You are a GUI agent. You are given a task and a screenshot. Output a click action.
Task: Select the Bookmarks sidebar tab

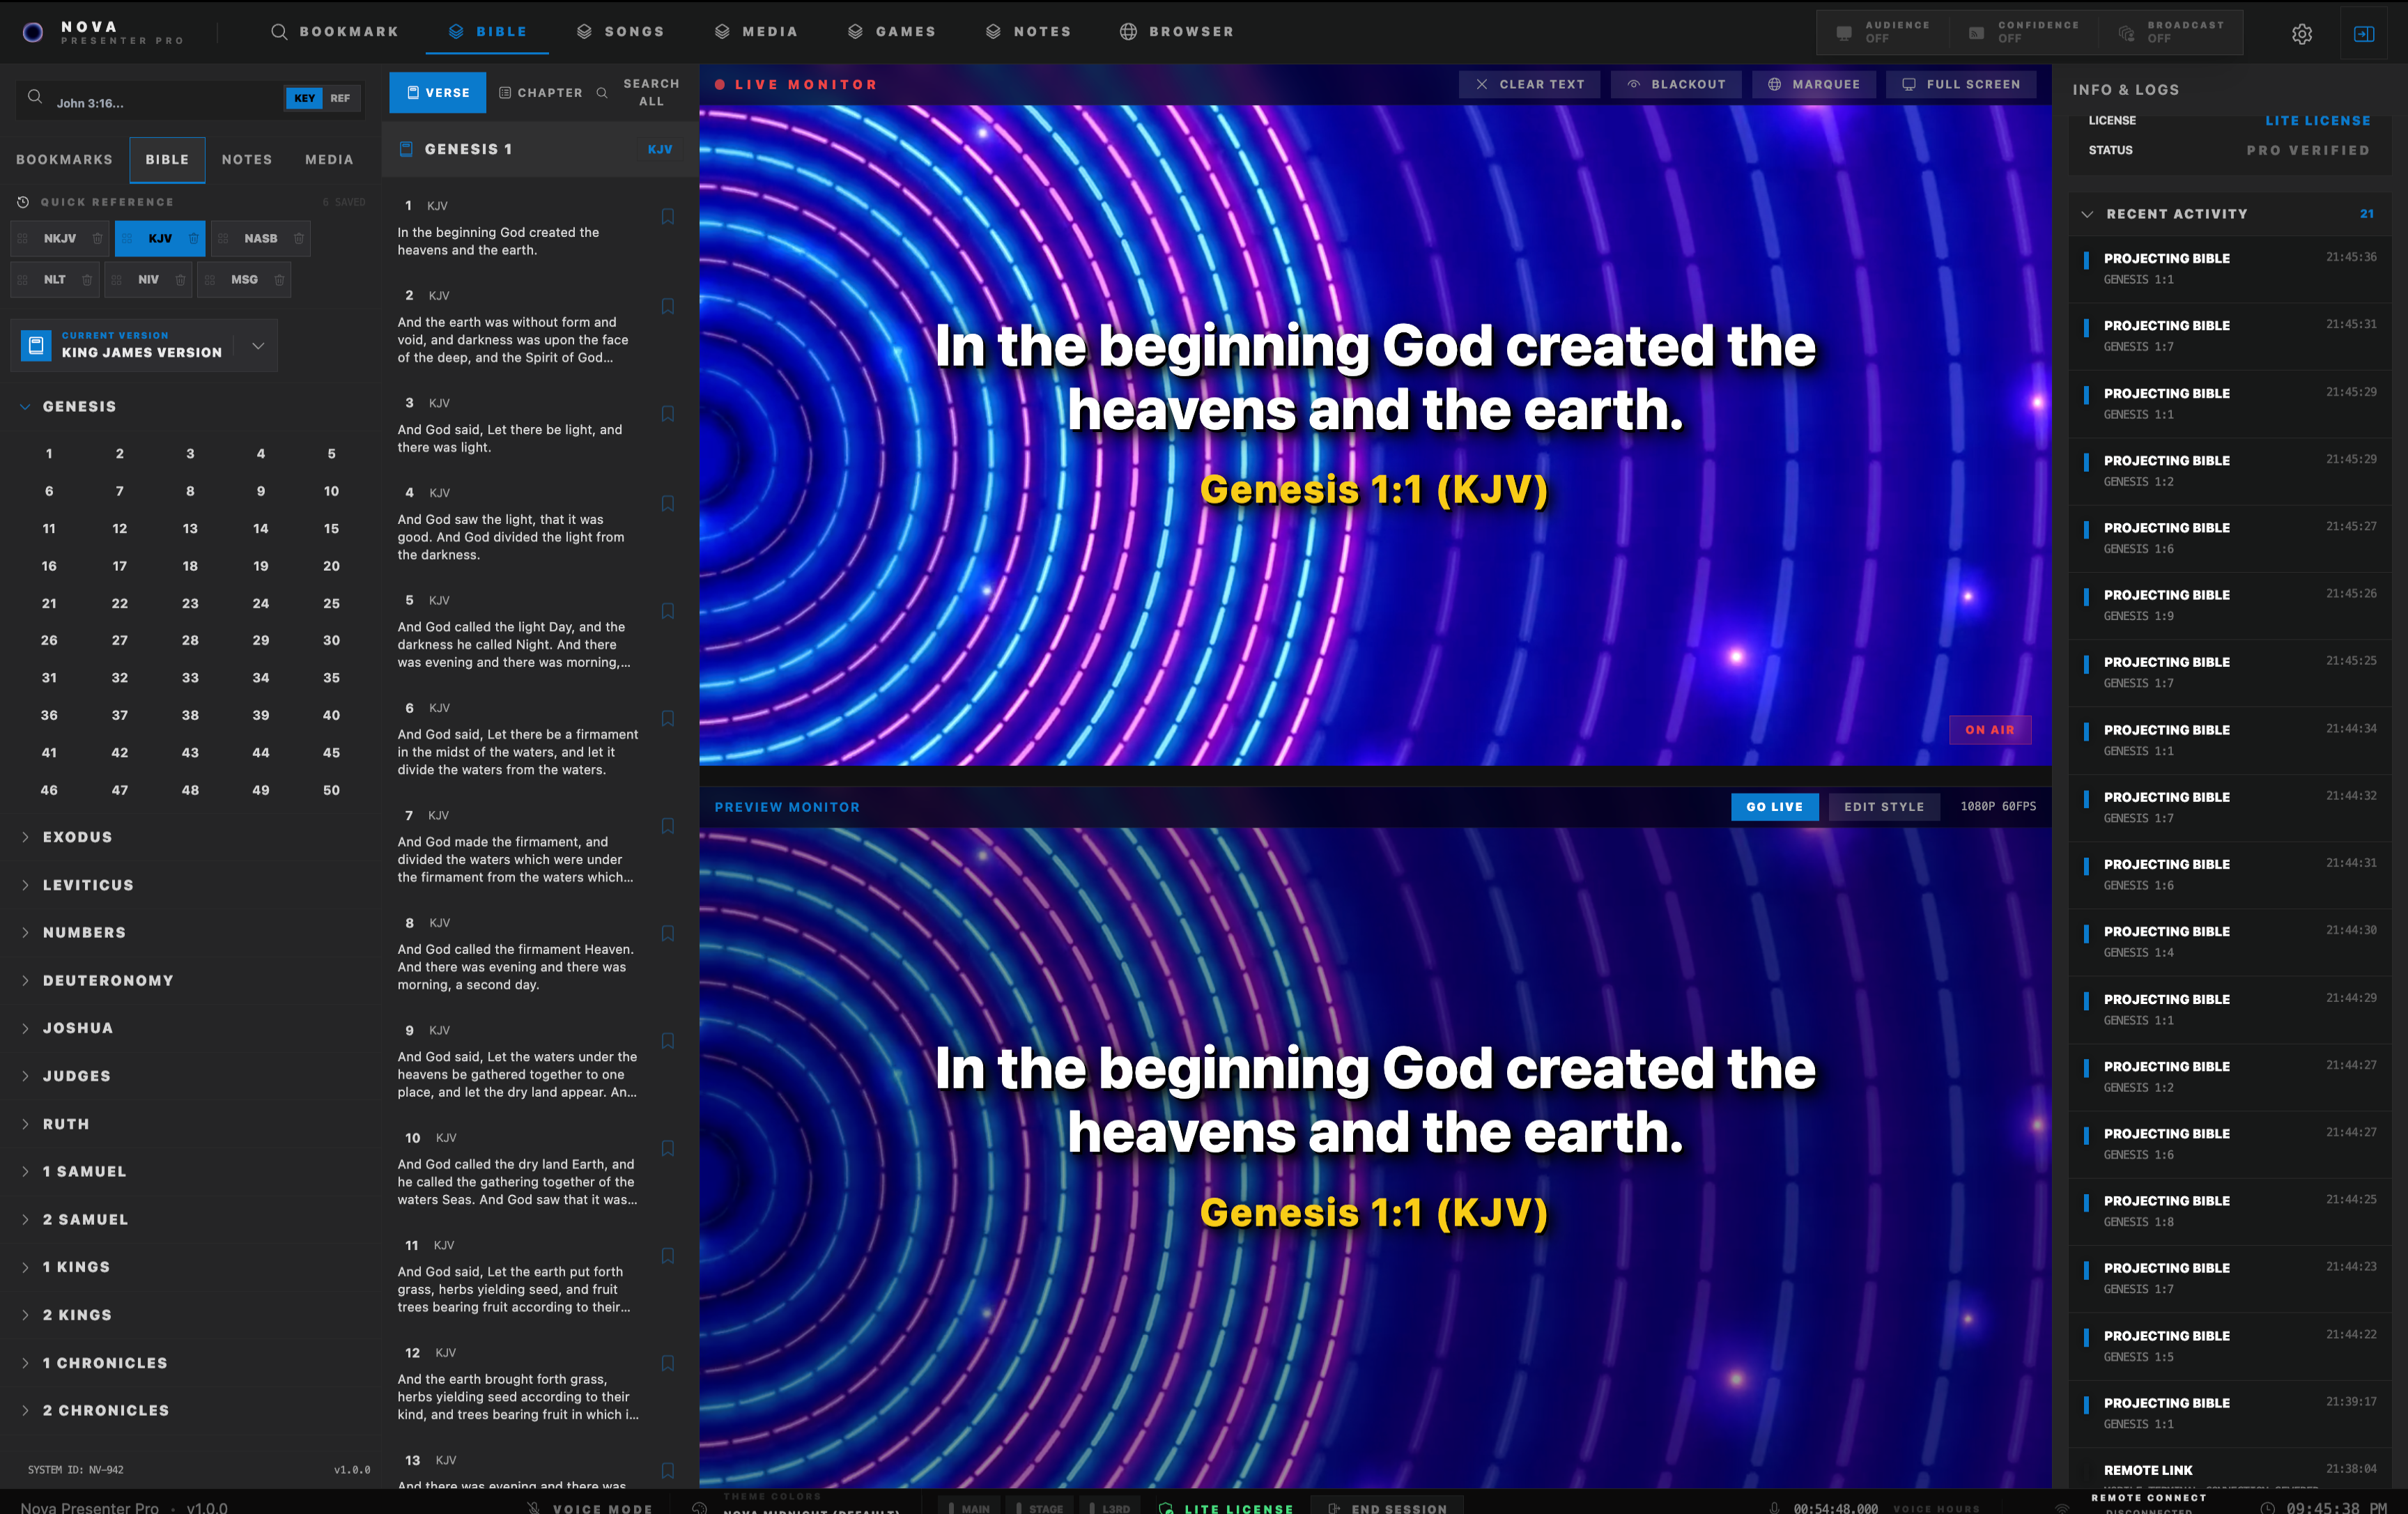pyautogui.click(x=64, y=160)
